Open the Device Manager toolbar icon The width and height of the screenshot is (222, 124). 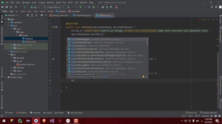[107, 7]
